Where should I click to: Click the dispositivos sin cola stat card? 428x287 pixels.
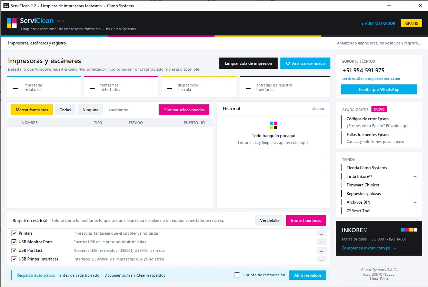click(x=199, y=87)
